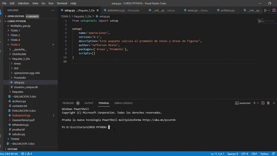This screenshot has height=156, width=277.
Task: Expand the TEMA 2 folder
Action: coord(15,35)
